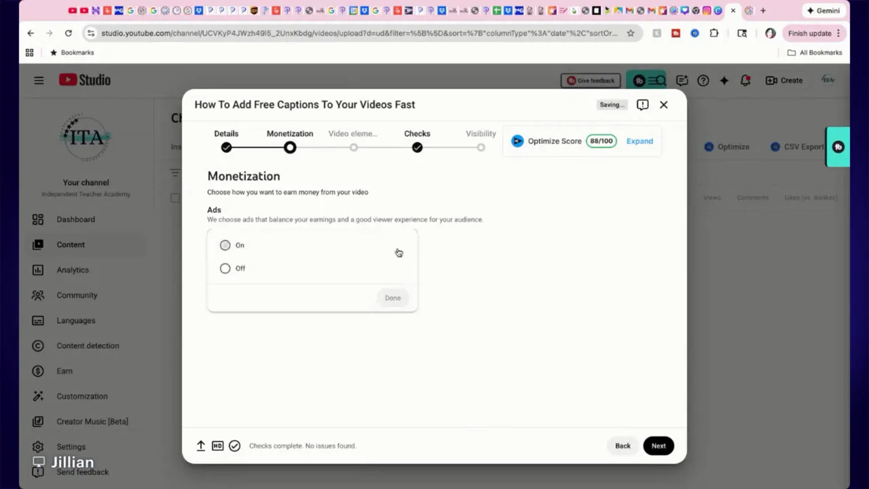Click the checks complete checkmark icon
869x489 pixels.
click(234, 446)
